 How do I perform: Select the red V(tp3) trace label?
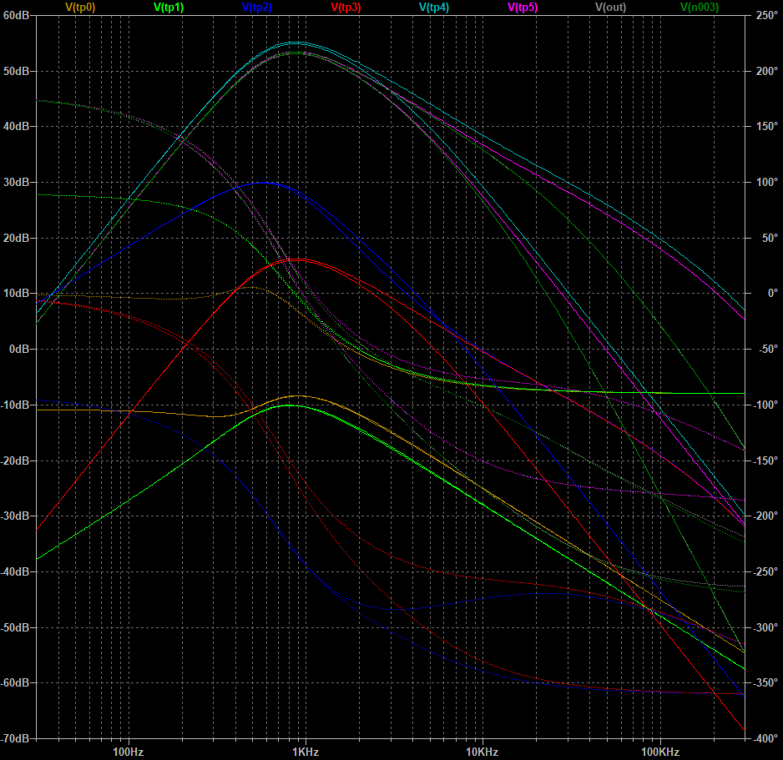click(x=346, y=7)
